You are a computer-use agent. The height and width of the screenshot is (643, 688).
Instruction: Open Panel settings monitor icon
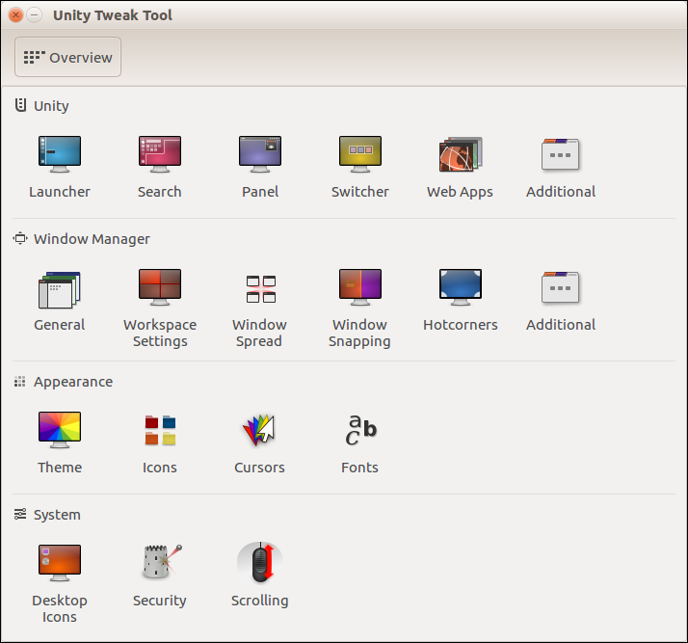pyautogui.click(x=260, y=154)
